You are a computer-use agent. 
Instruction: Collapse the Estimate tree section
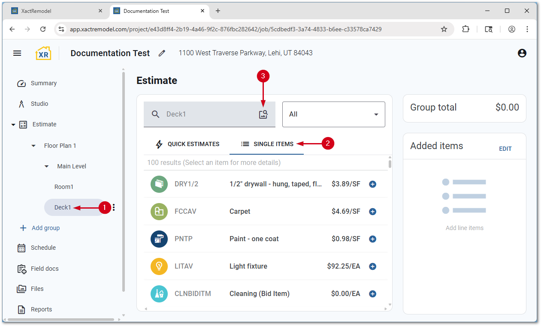pos(13,125)
